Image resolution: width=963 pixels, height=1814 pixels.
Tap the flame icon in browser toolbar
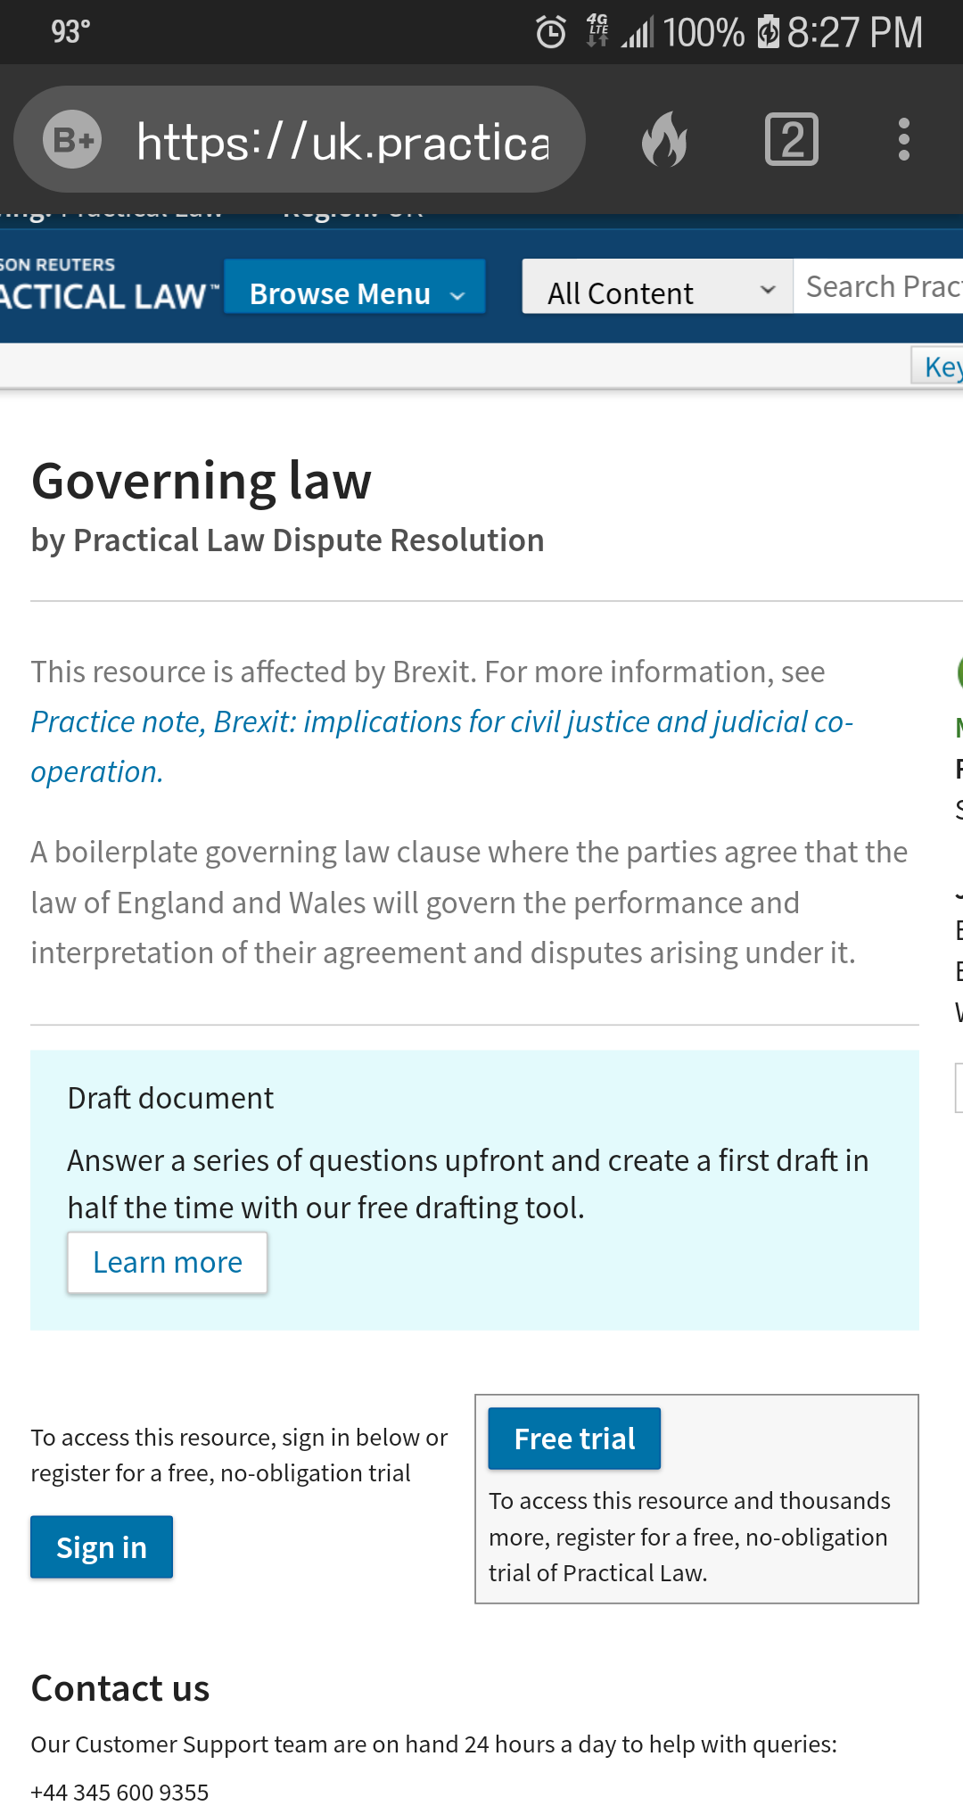[664, 140]
